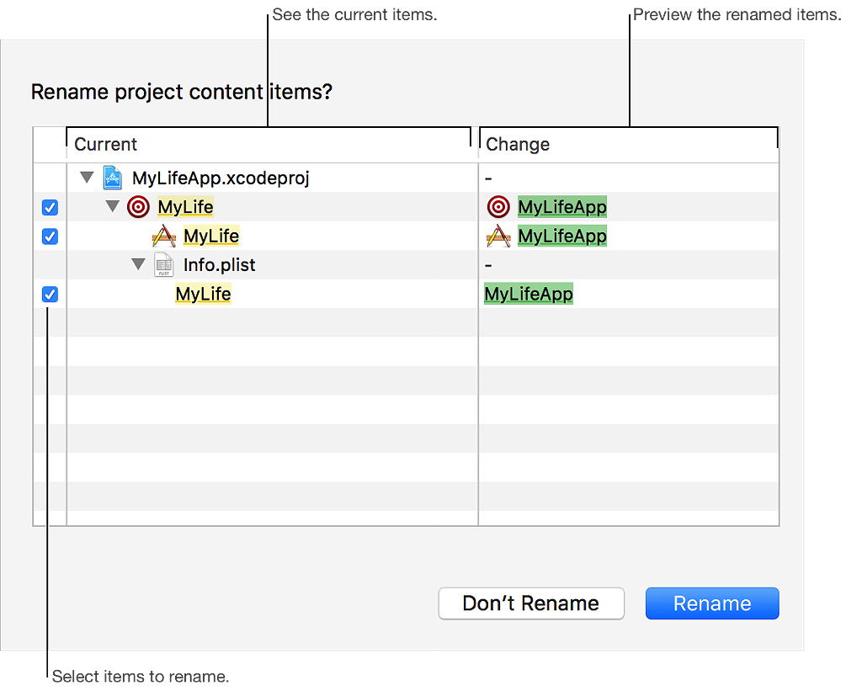Click MyLifeApp preview text for the Info.plist entry
This screenshot has height=691, width=862.
(529, 294)
